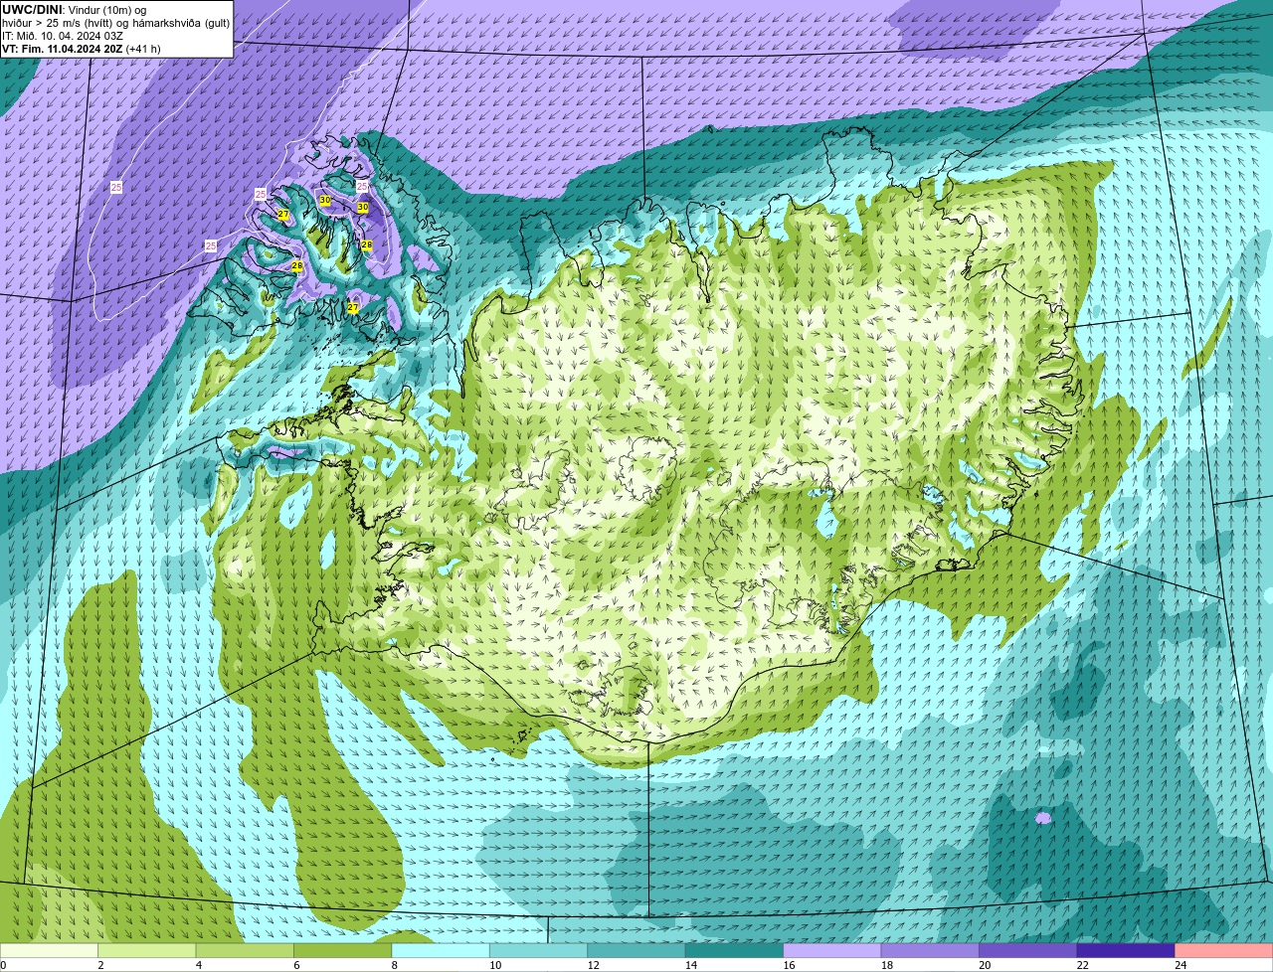The width and height of the screenshot is (1273, 972).
Task: Click the "16" tick label on the colour scale
Action: coord(789,965)
